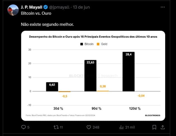Image resolution: width=176 pixels, height=136 pixels.
Task: Click the blue verified badge
Action: click(x=45, y=7)
